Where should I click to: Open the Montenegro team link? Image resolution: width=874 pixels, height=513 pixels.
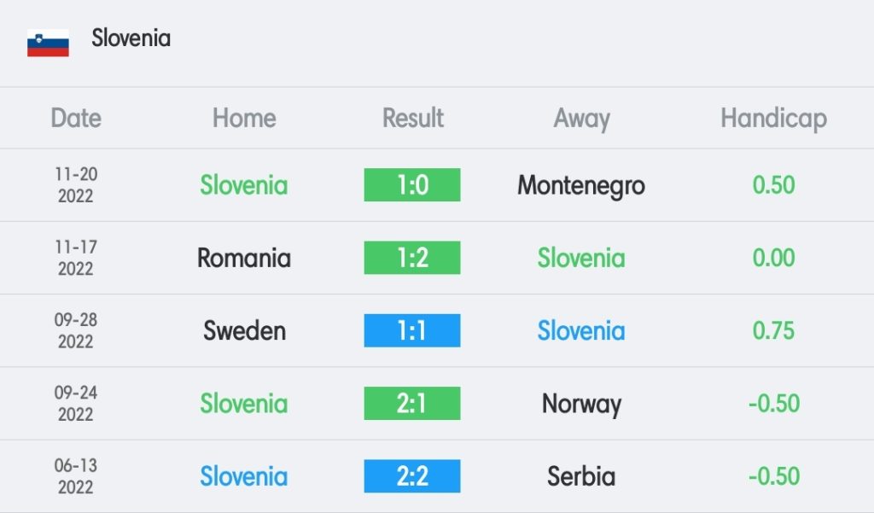tap(581, 186)
